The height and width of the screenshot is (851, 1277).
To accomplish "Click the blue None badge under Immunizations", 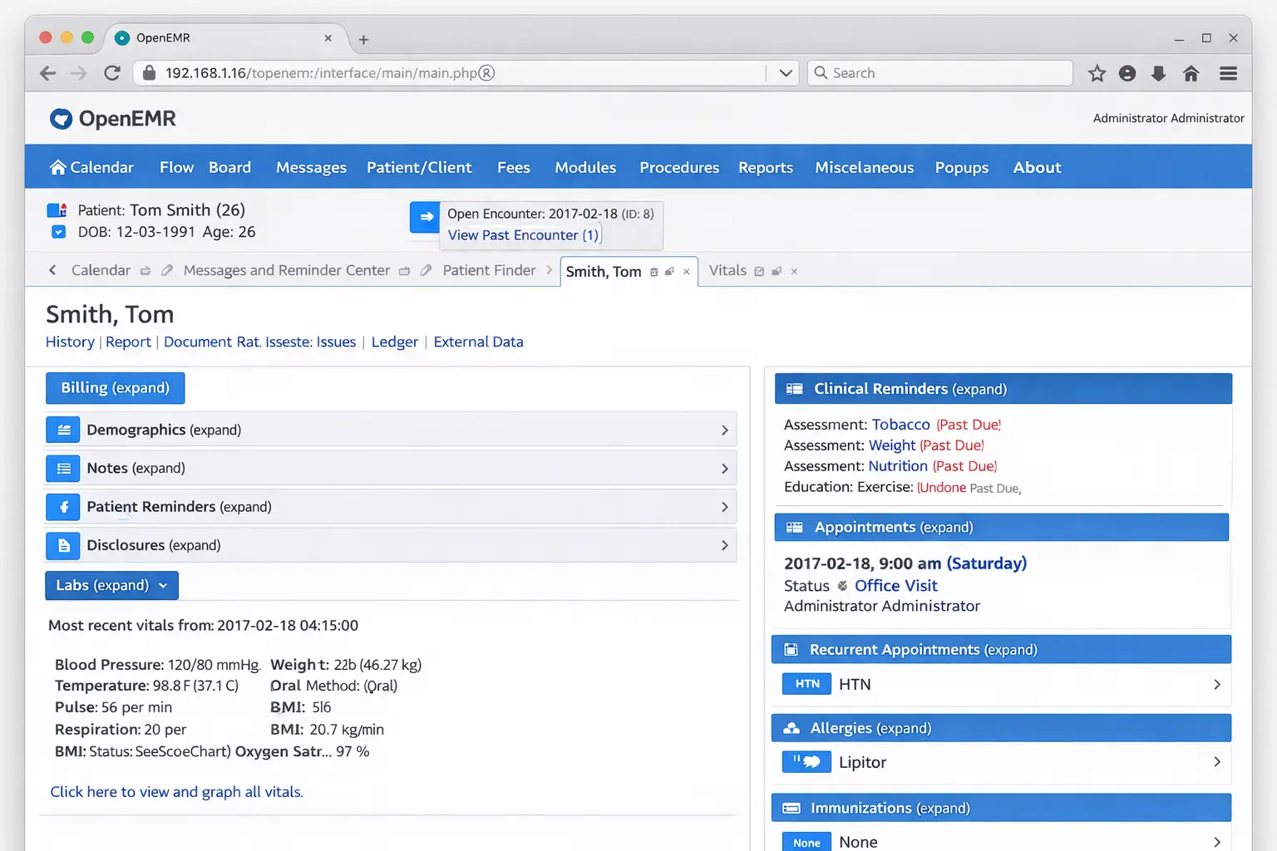I will click(x=807, y=842).
